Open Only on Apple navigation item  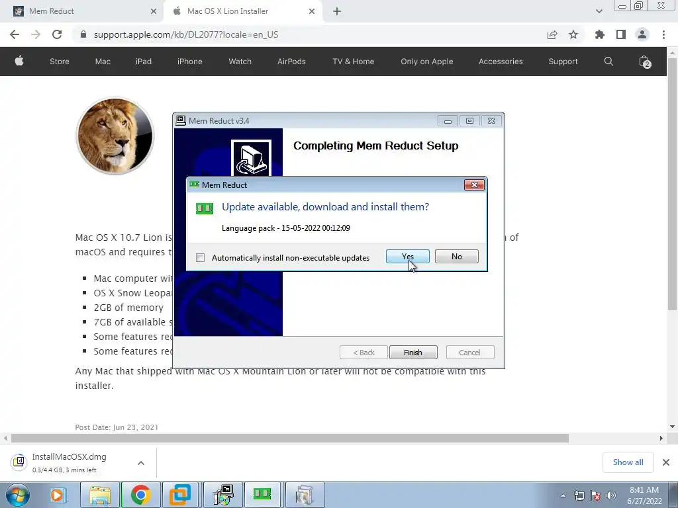pos(427,62)
